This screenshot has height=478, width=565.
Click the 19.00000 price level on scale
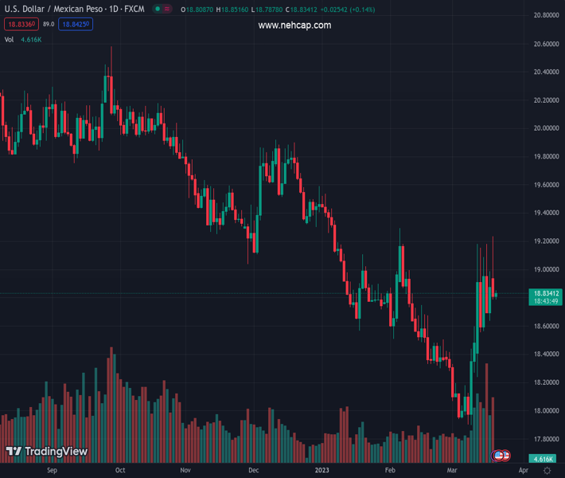[x=545, y=269]
